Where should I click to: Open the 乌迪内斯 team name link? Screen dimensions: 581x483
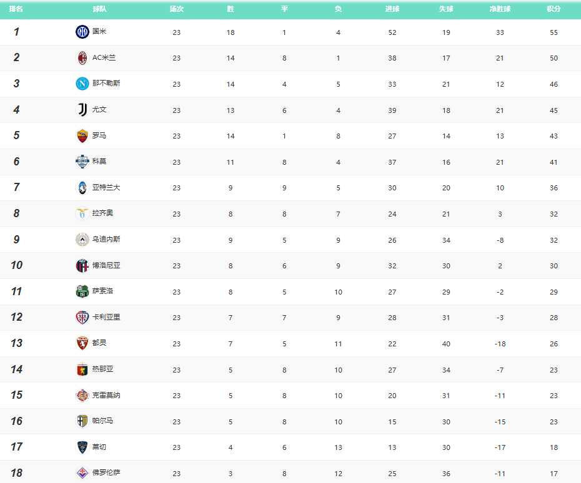click(x=106, y=240)
